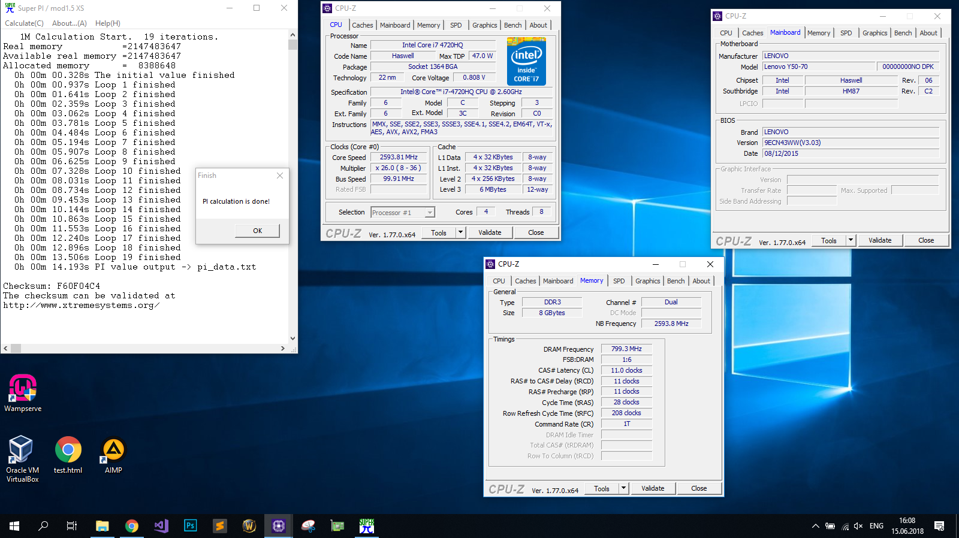Launch AIMP desktop shortcut
Viewport: 959px width, 538px height.
pos(113,455)
